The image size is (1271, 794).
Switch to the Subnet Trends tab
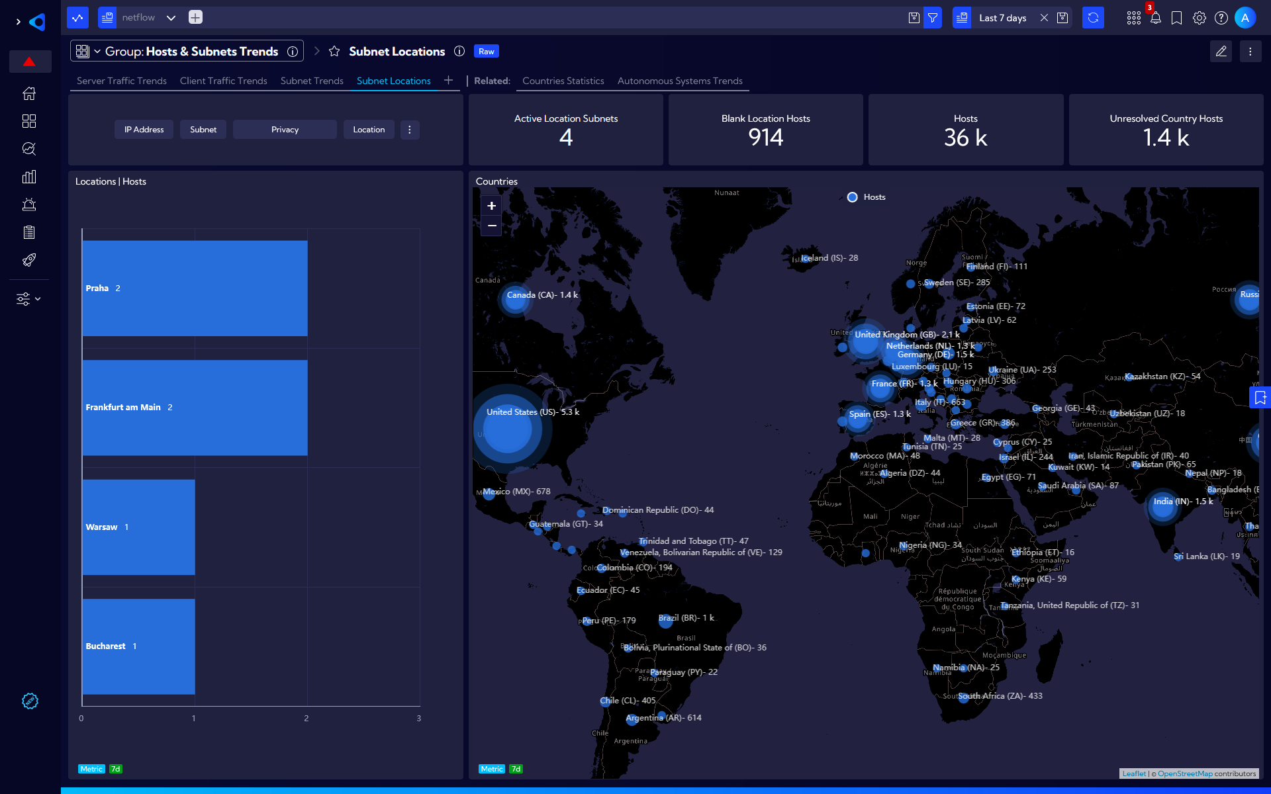312,81
